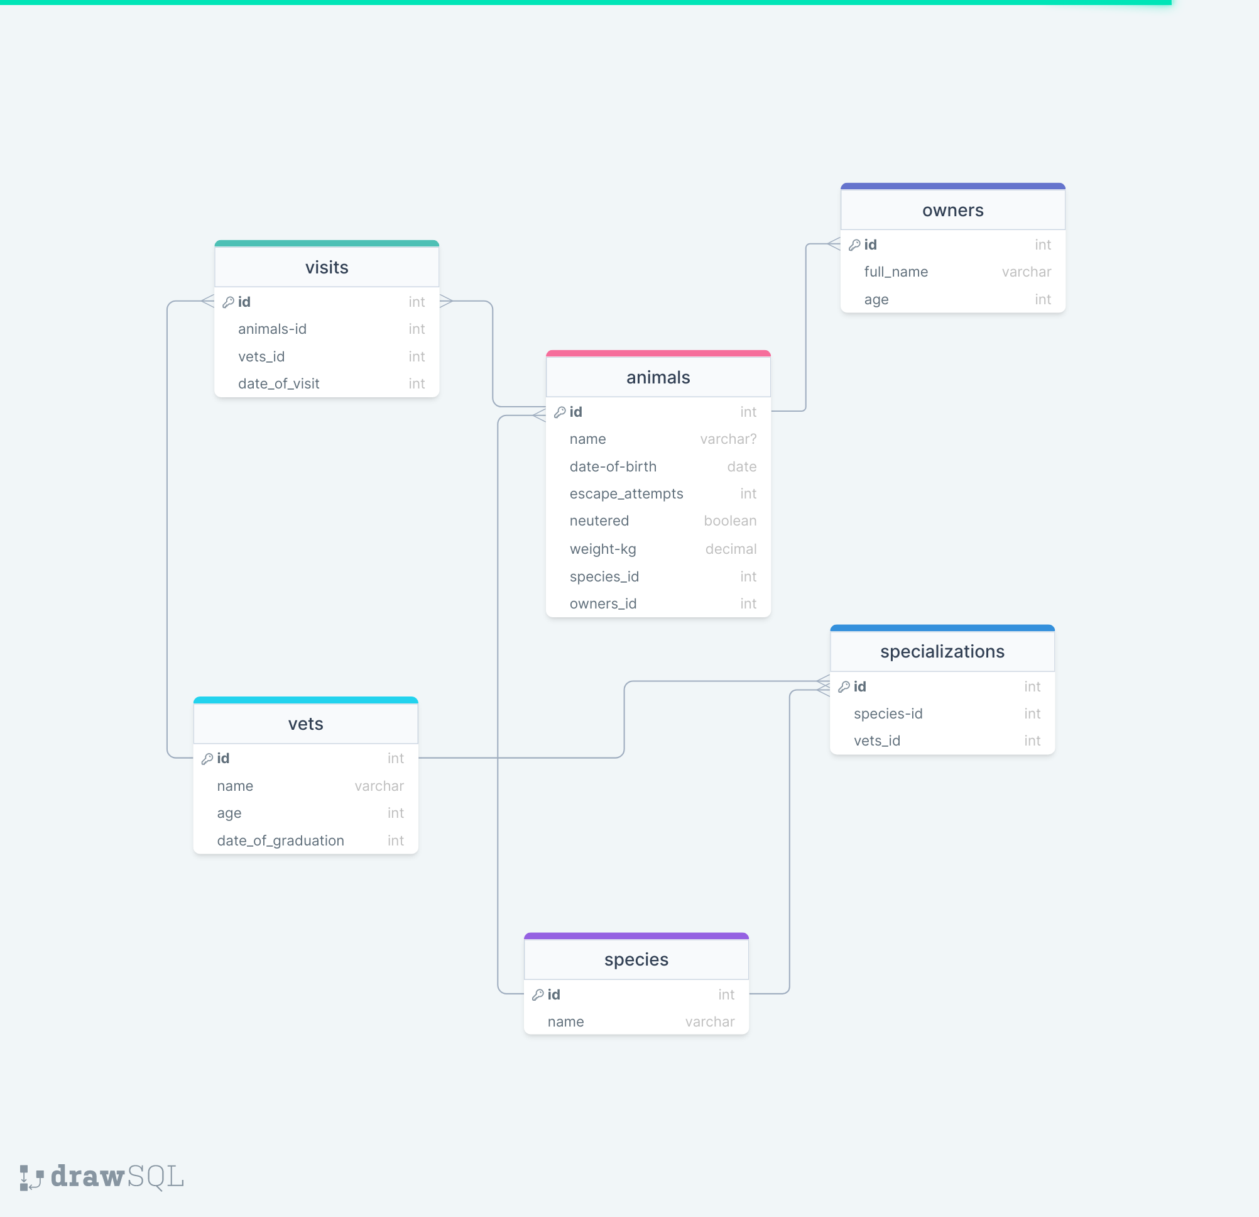Select the owners table header
This screenshot has width=1259, height=1217.
tap(952, 210)
